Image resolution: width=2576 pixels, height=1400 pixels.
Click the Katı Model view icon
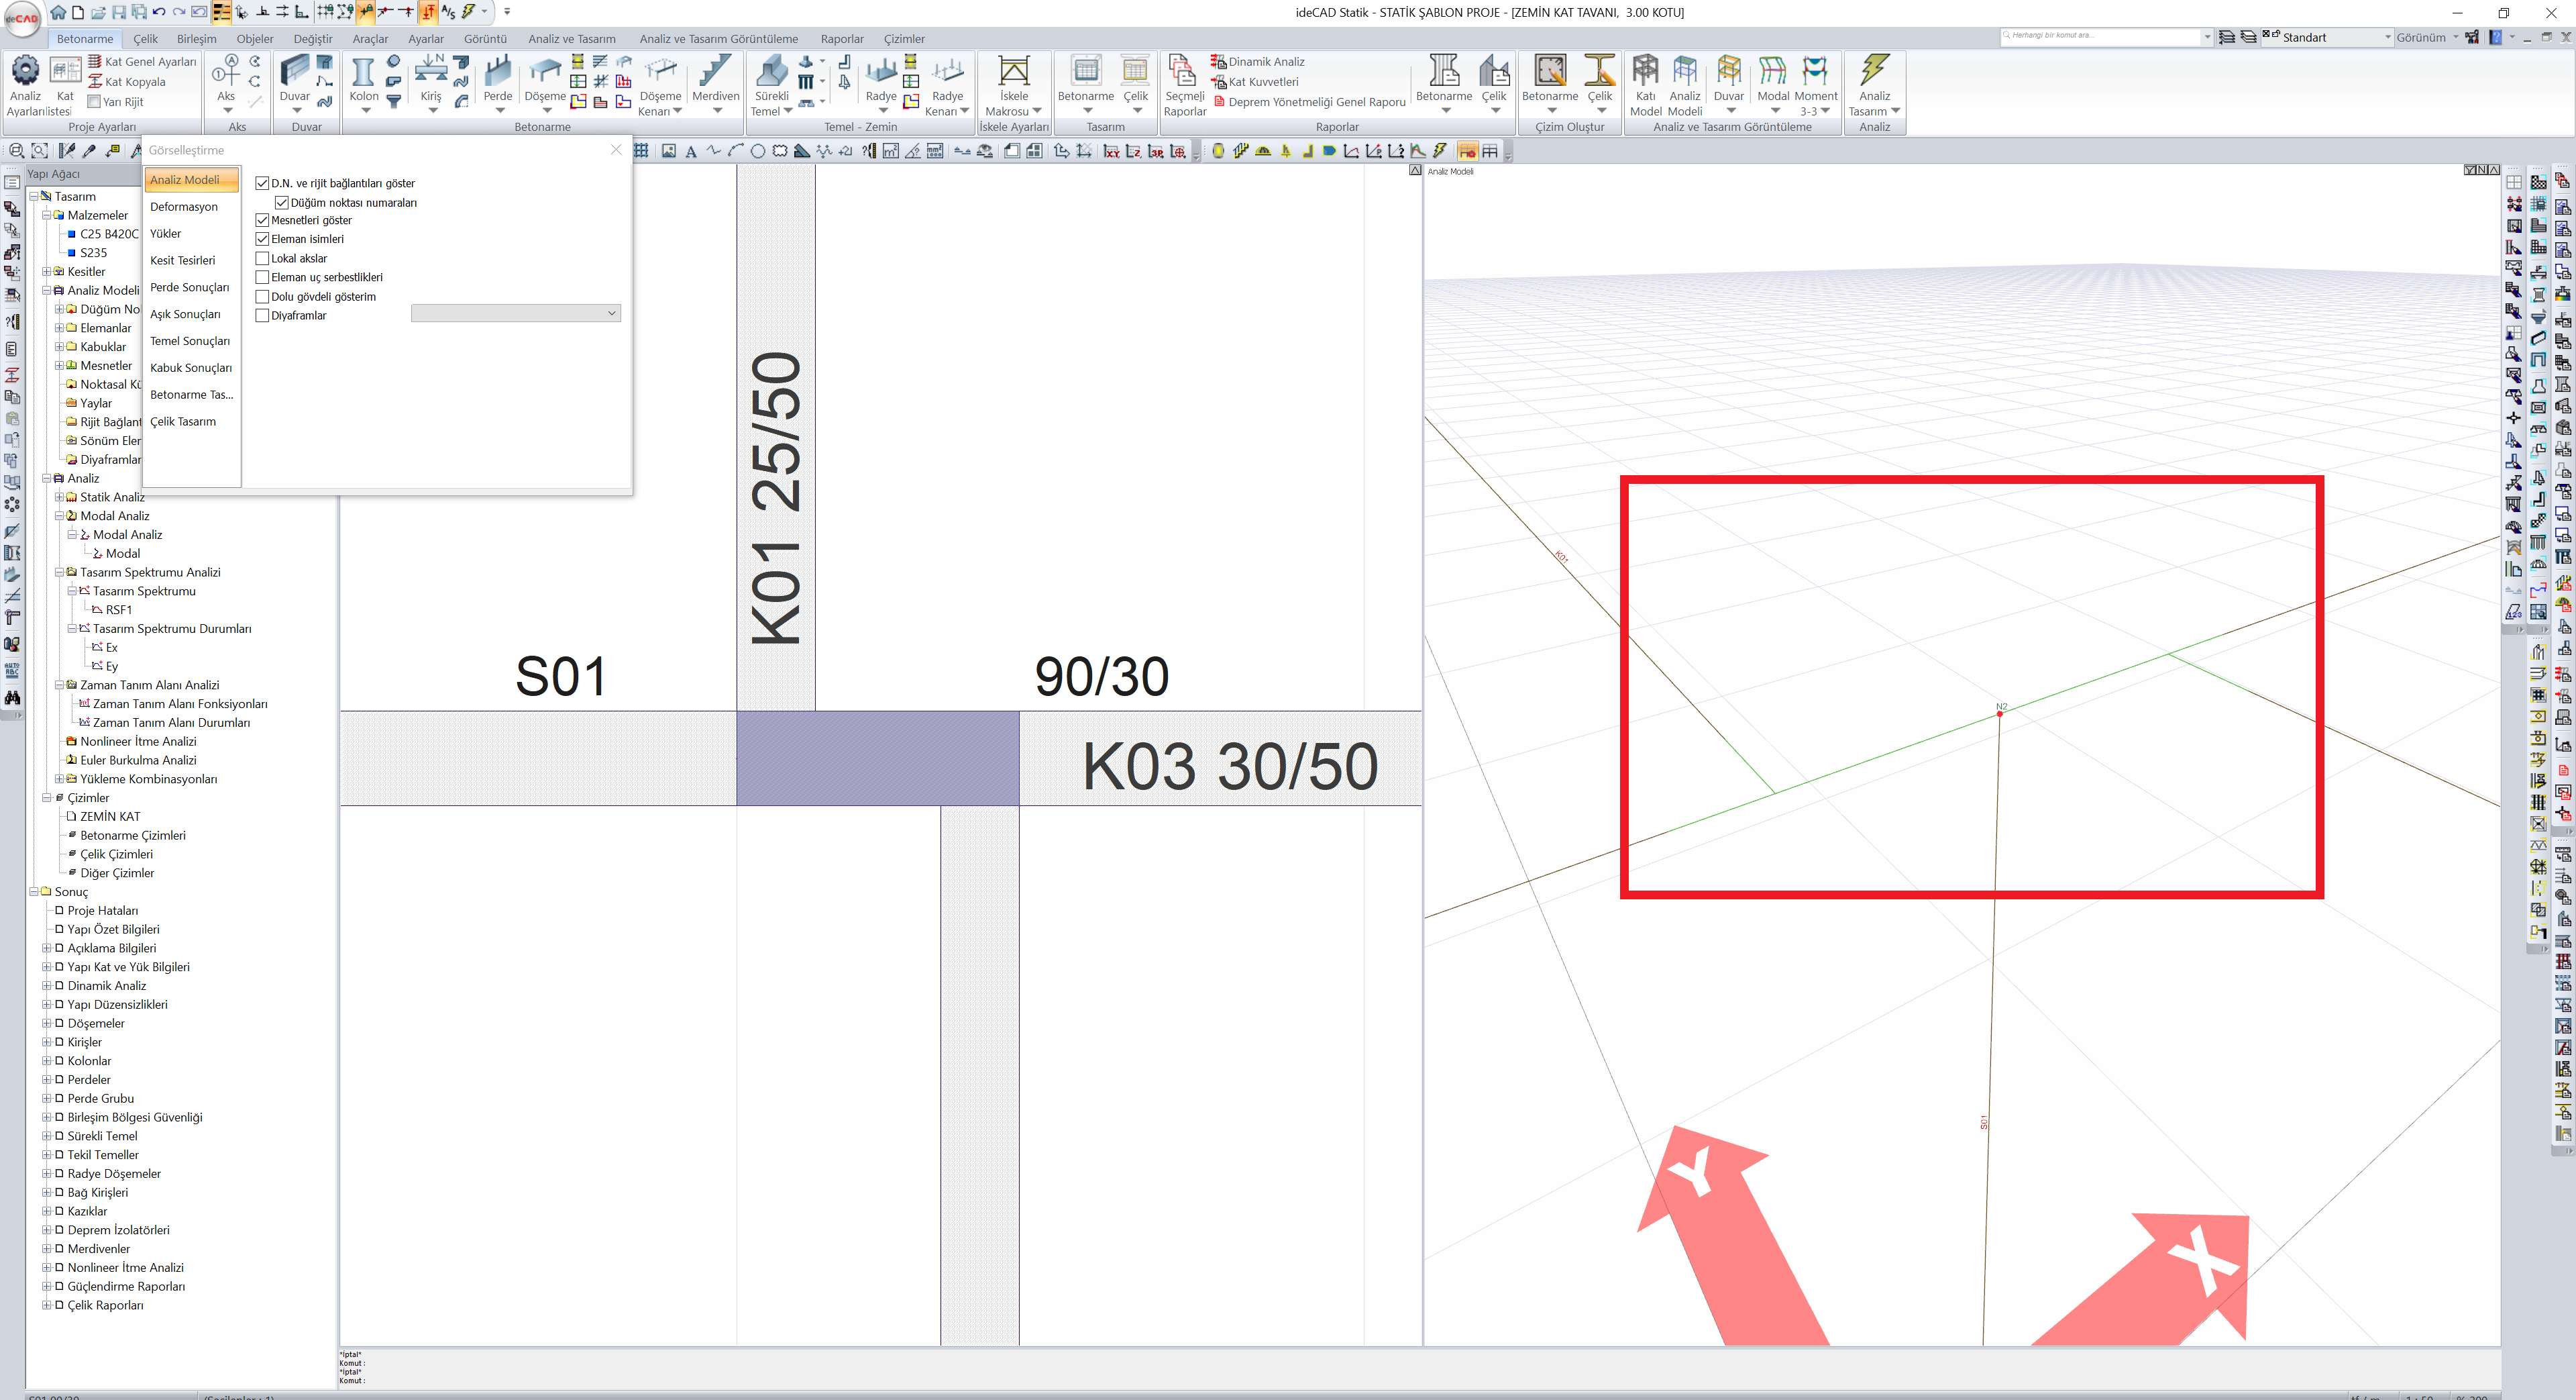pyautogui.click(x=1645, y=85)
